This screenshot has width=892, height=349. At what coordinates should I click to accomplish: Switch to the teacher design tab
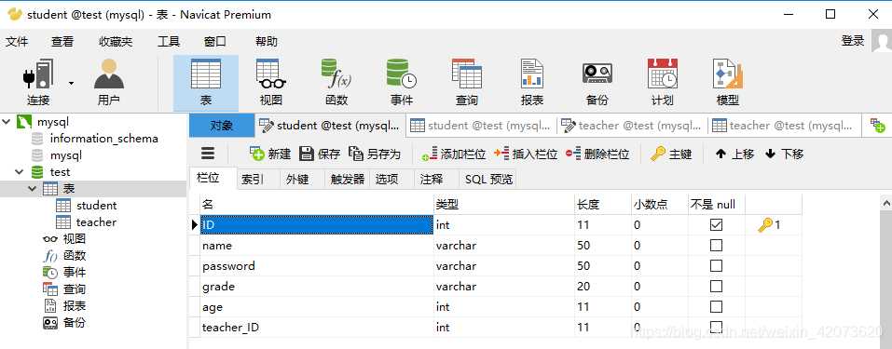(x=632, y=126)
